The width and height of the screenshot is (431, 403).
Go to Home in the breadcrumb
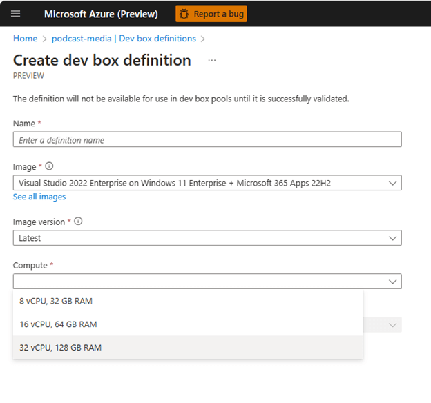point(25,39)
